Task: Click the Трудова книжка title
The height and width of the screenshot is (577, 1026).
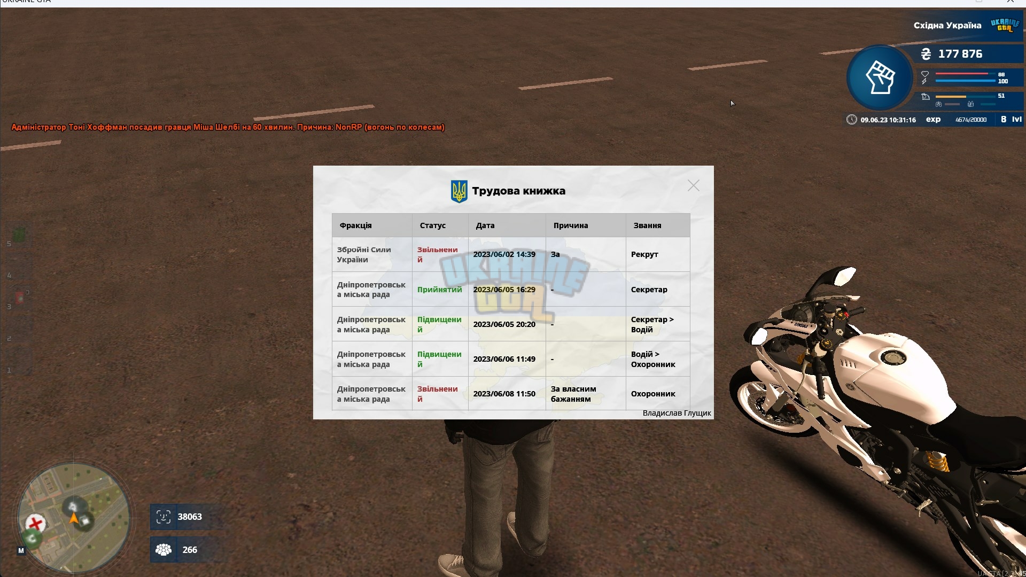Action: coord(519,191)
